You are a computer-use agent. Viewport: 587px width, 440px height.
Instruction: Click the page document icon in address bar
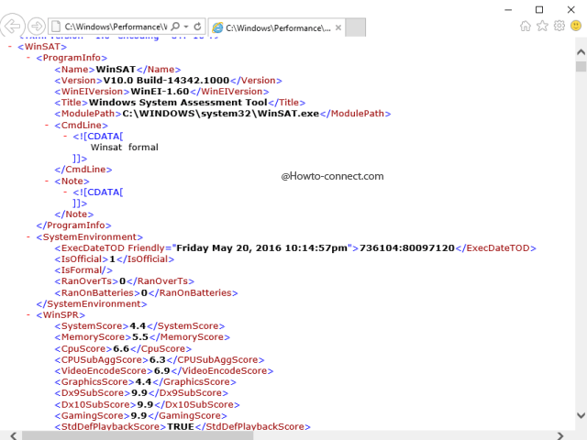(x=55, y=27)
